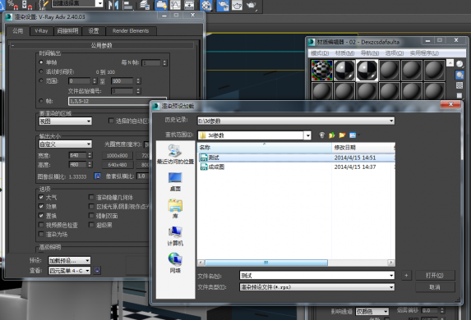Go to Desktop in the file dialog sidebar
The height and width of the screenshot is (320, 471).
click(175, 181)
